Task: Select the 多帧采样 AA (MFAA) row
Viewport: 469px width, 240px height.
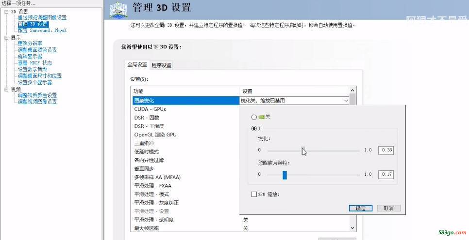Action: [185, 177]
